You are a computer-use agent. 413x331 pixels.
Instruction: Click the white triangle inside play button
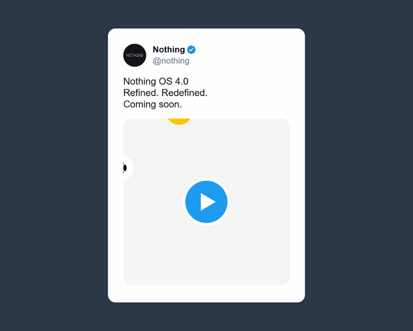pyautogui.click(x=208, y=202)
